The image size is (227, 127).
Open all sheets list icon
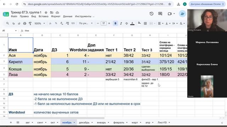(x=18, y=122)
